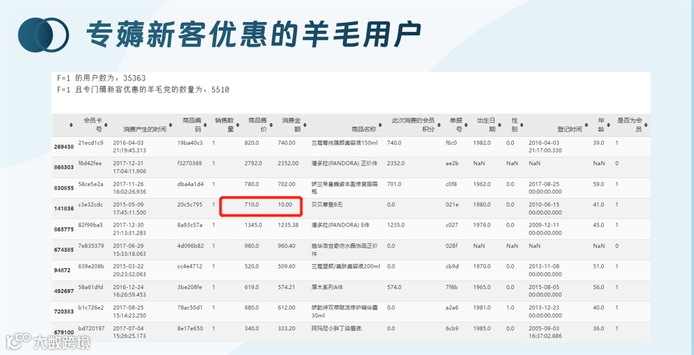Select row index 94872

tap(63, 270)
